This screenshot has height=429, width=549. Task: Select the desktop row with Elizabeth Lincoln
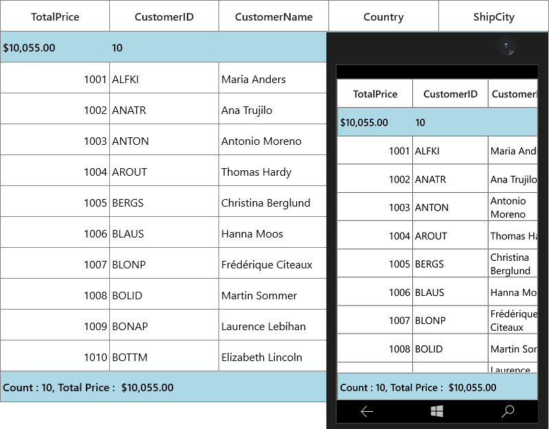[164, 356]
